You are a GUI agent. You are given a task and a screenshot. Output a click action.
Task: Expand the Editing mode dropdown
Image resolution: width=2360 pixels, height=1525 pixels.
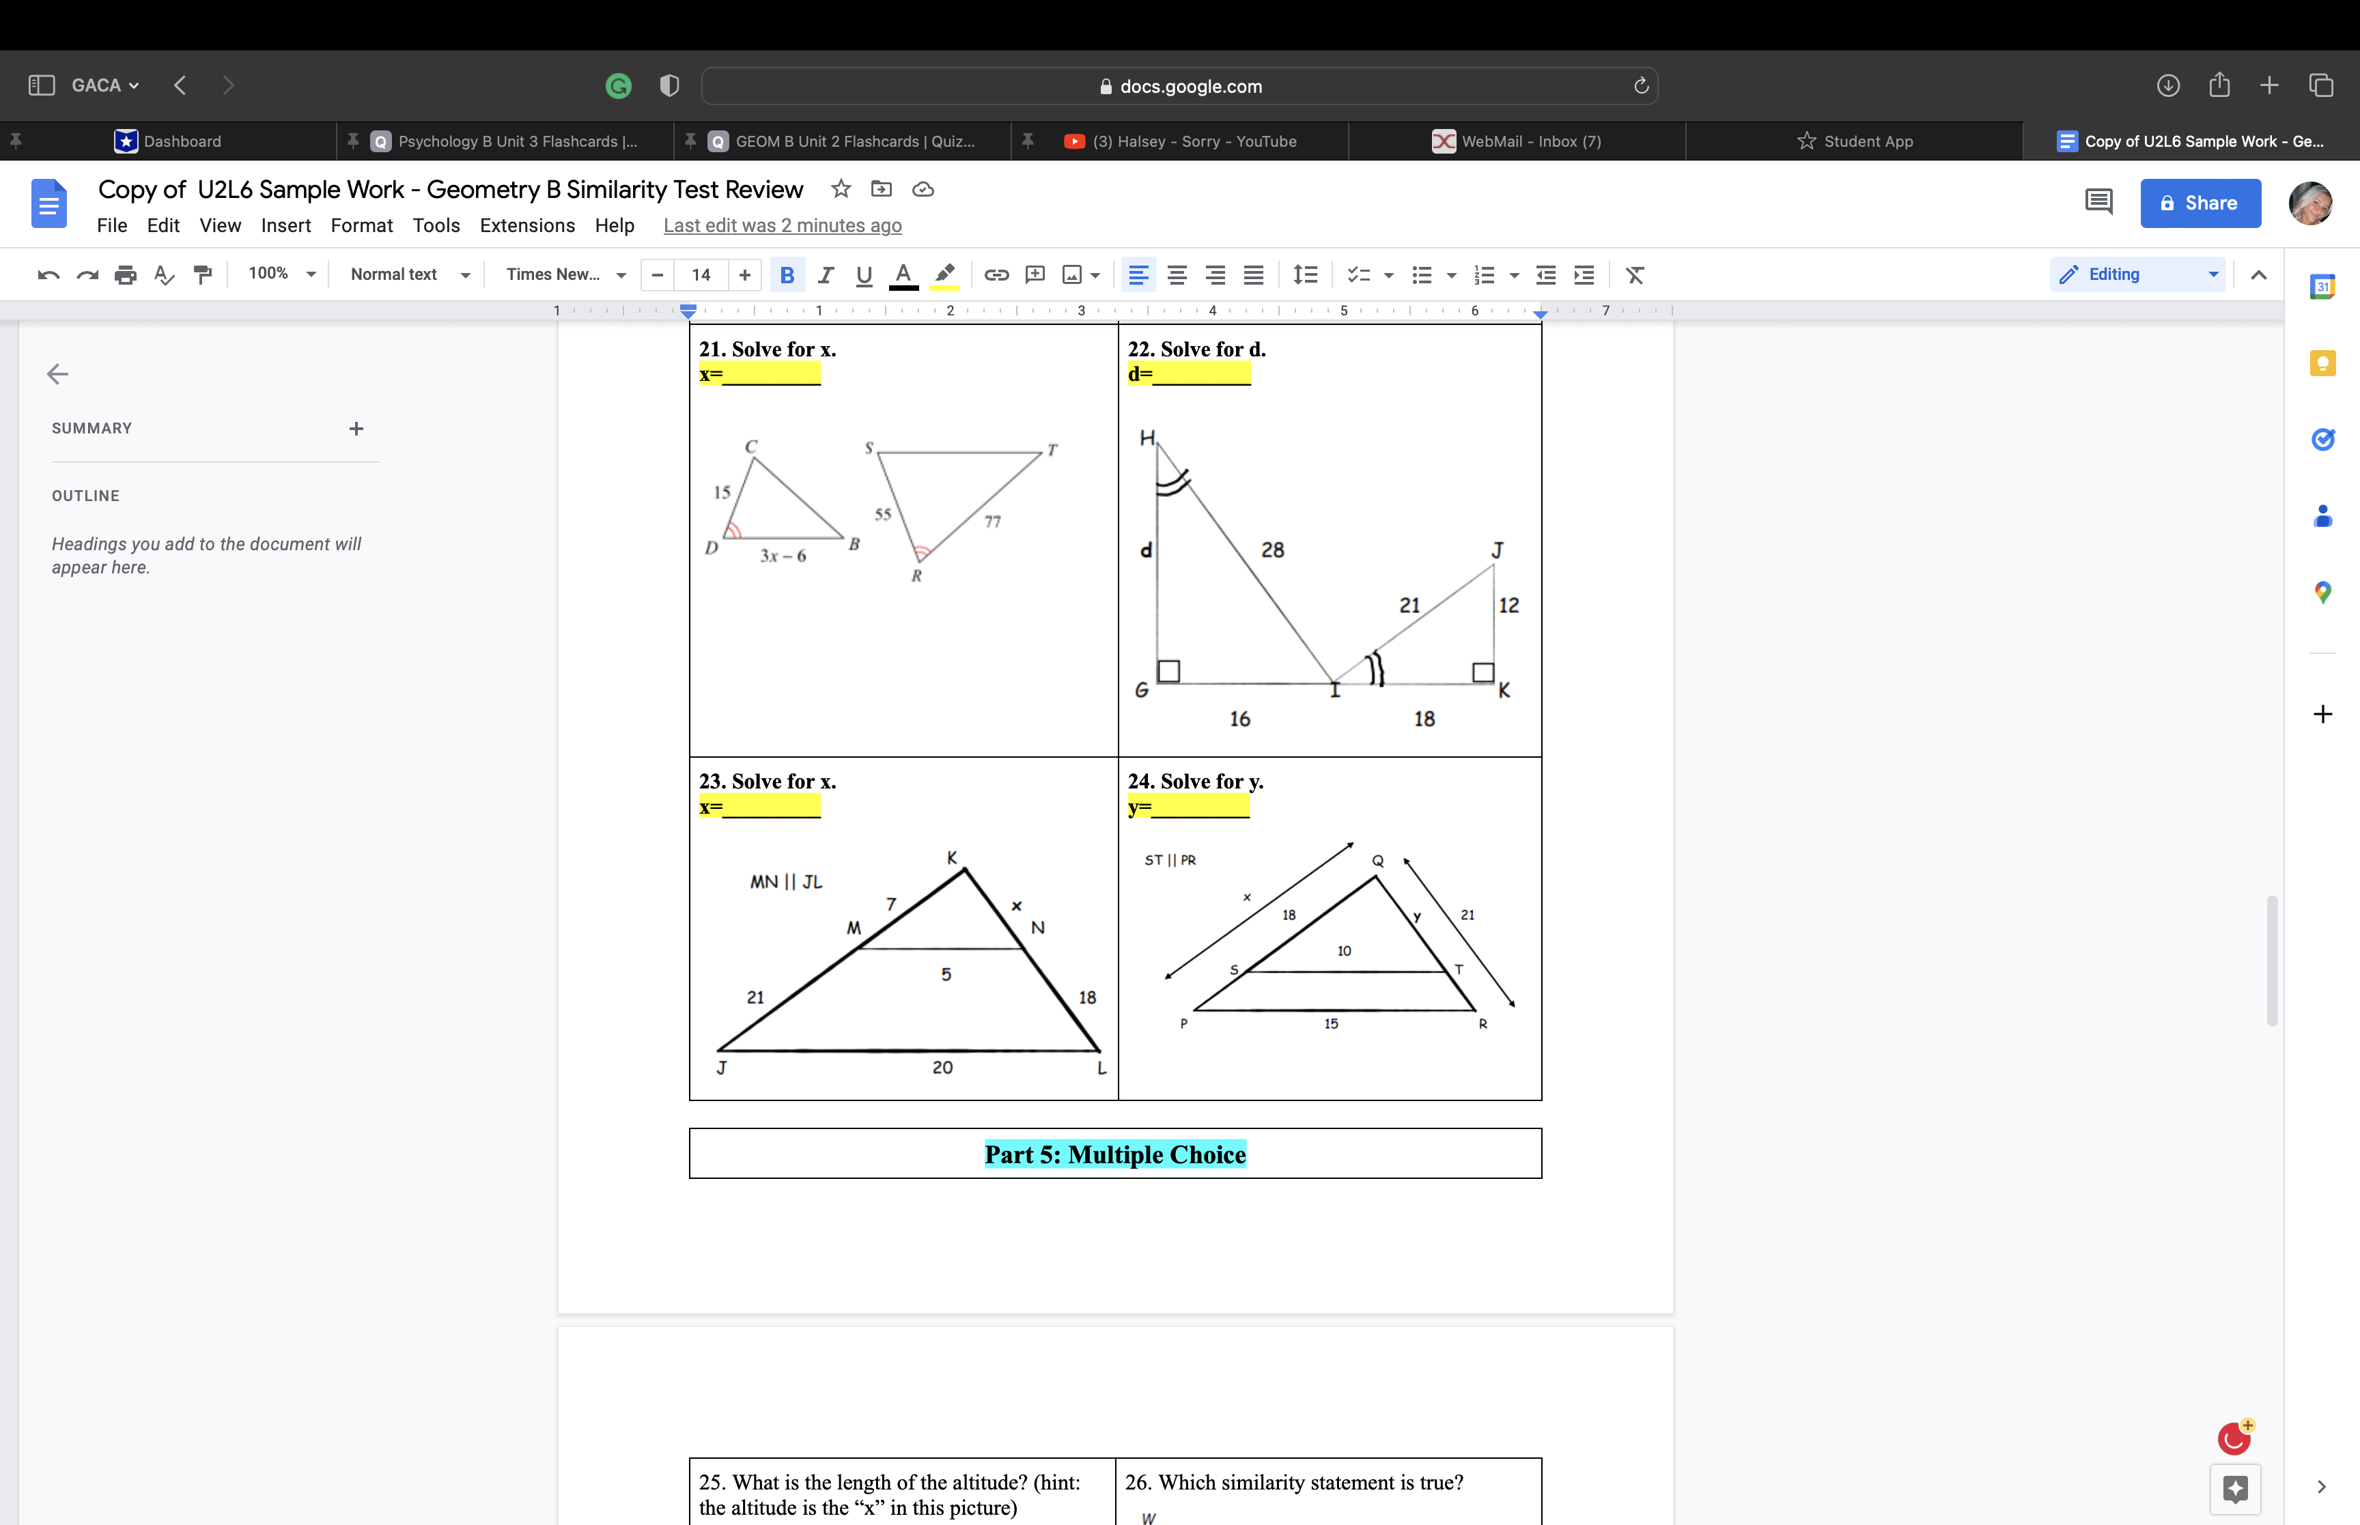(x=2137, y=274)
